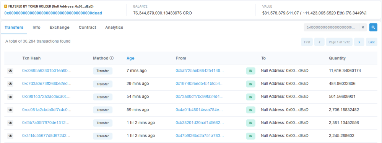382x143 pixels.
Task: Click '7 mins ago' age cell
Action: pos(137,71)
